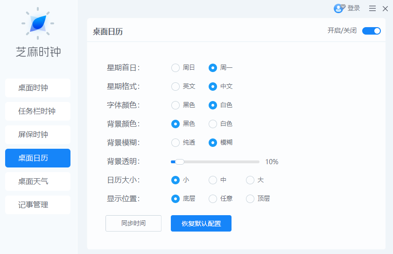Select 黑色 font color option

175,105
